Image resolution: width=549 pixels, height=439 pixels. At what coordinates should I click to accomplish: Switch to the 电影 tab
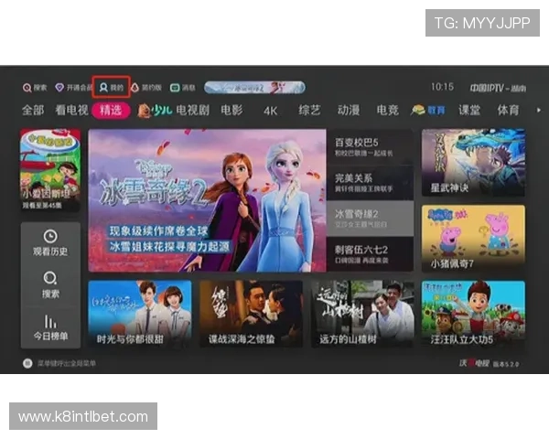[231, 111]
